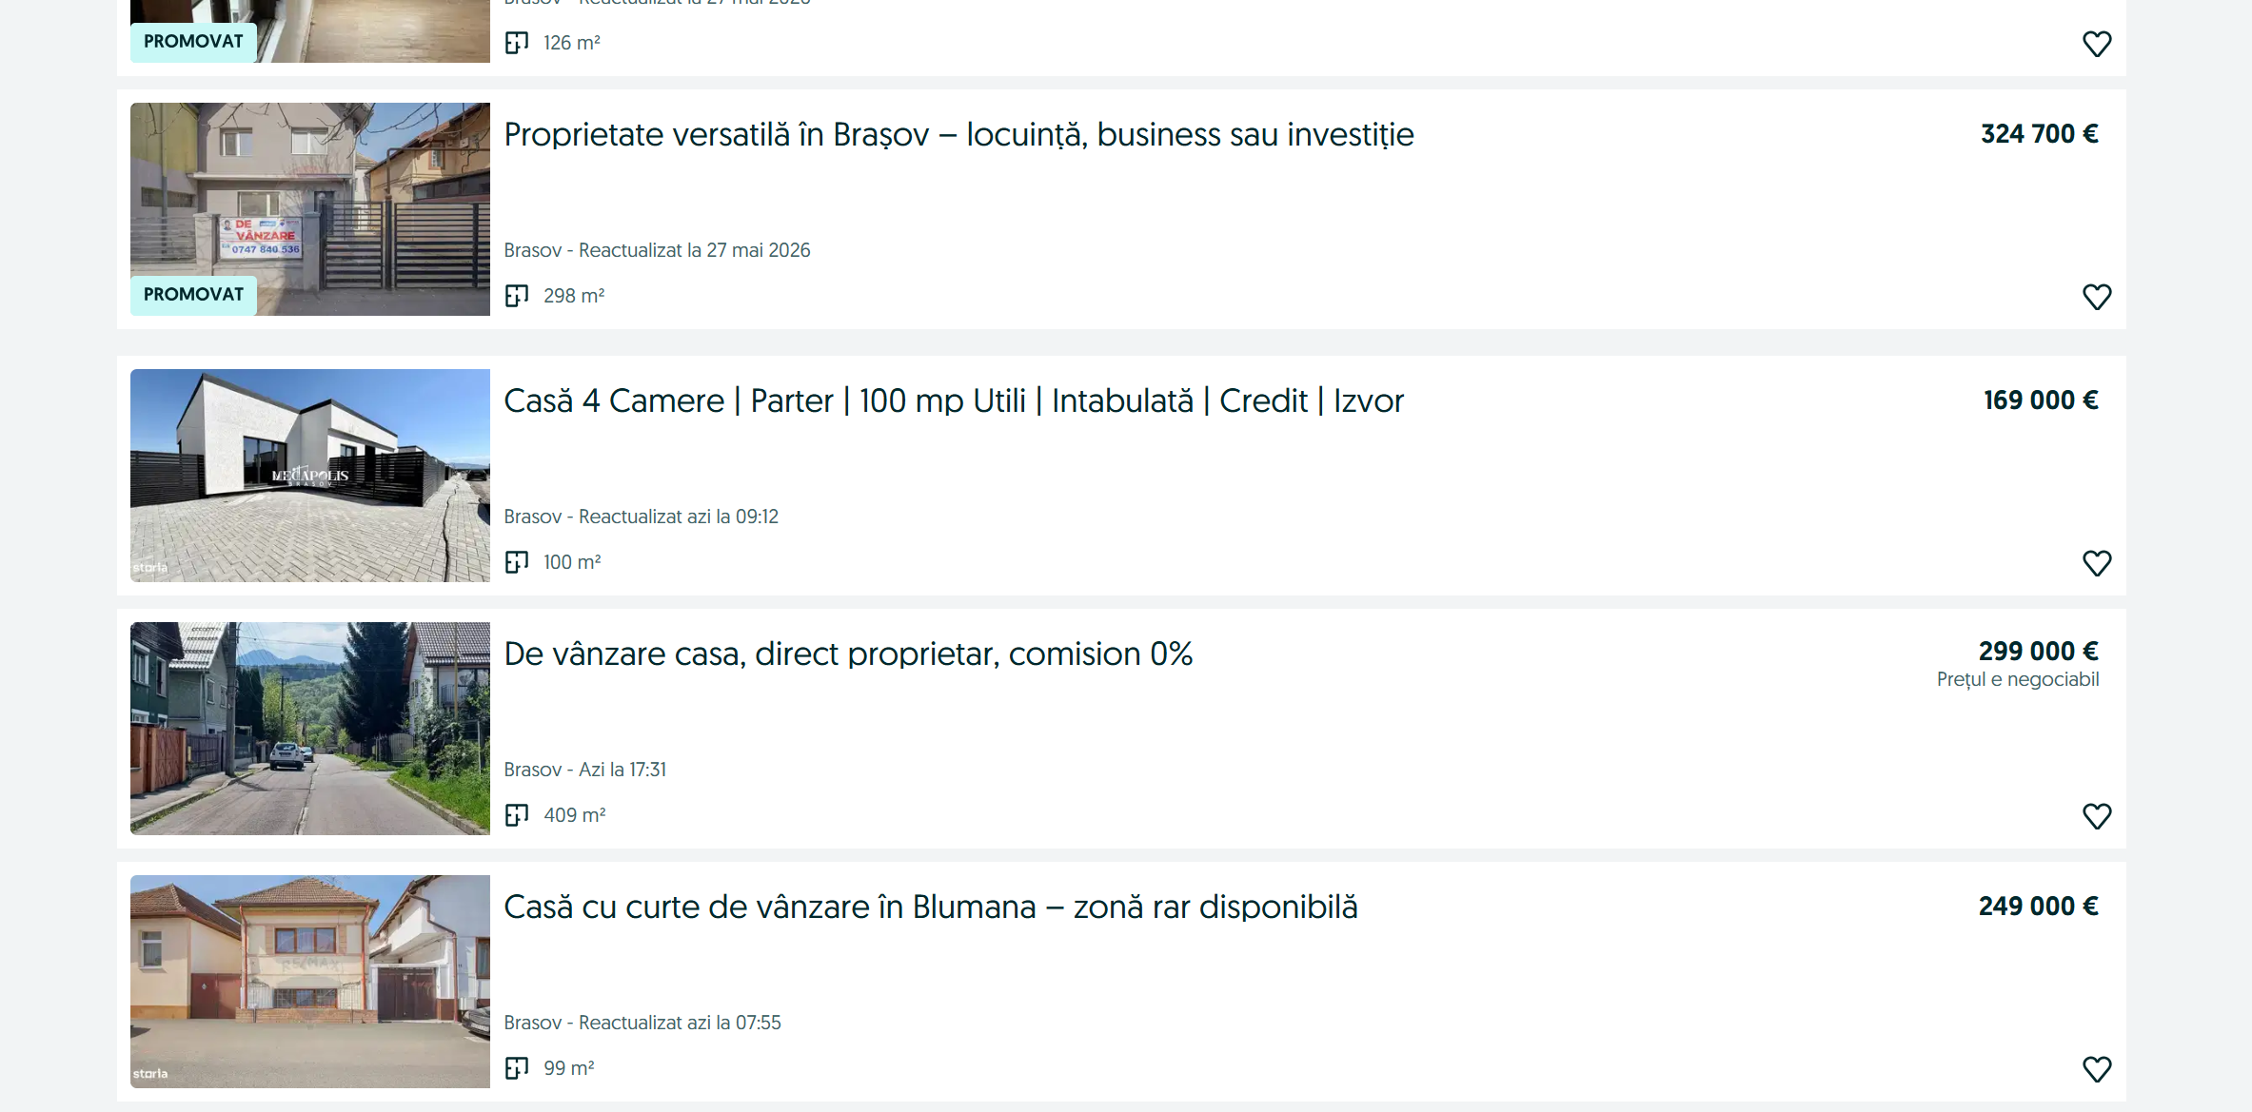Favorite the 324 700 € Brașov property listing
Screen dimensions: 2252x1112
pyautogui.click(x=2097, y=297)
